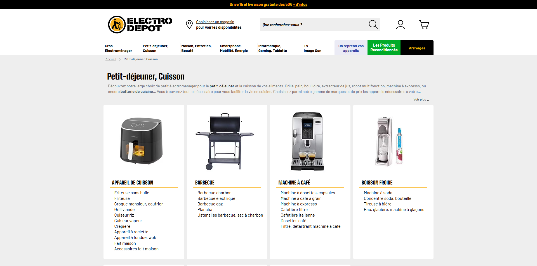This screenshot has width=537, height=266.
Task: Select Eau, glacière, machine à glaçons
Action: point(394,210)
